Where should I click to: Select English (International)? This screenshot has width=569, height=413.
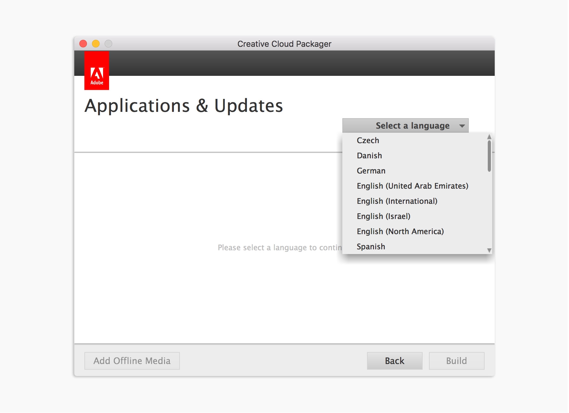point(397,201)
